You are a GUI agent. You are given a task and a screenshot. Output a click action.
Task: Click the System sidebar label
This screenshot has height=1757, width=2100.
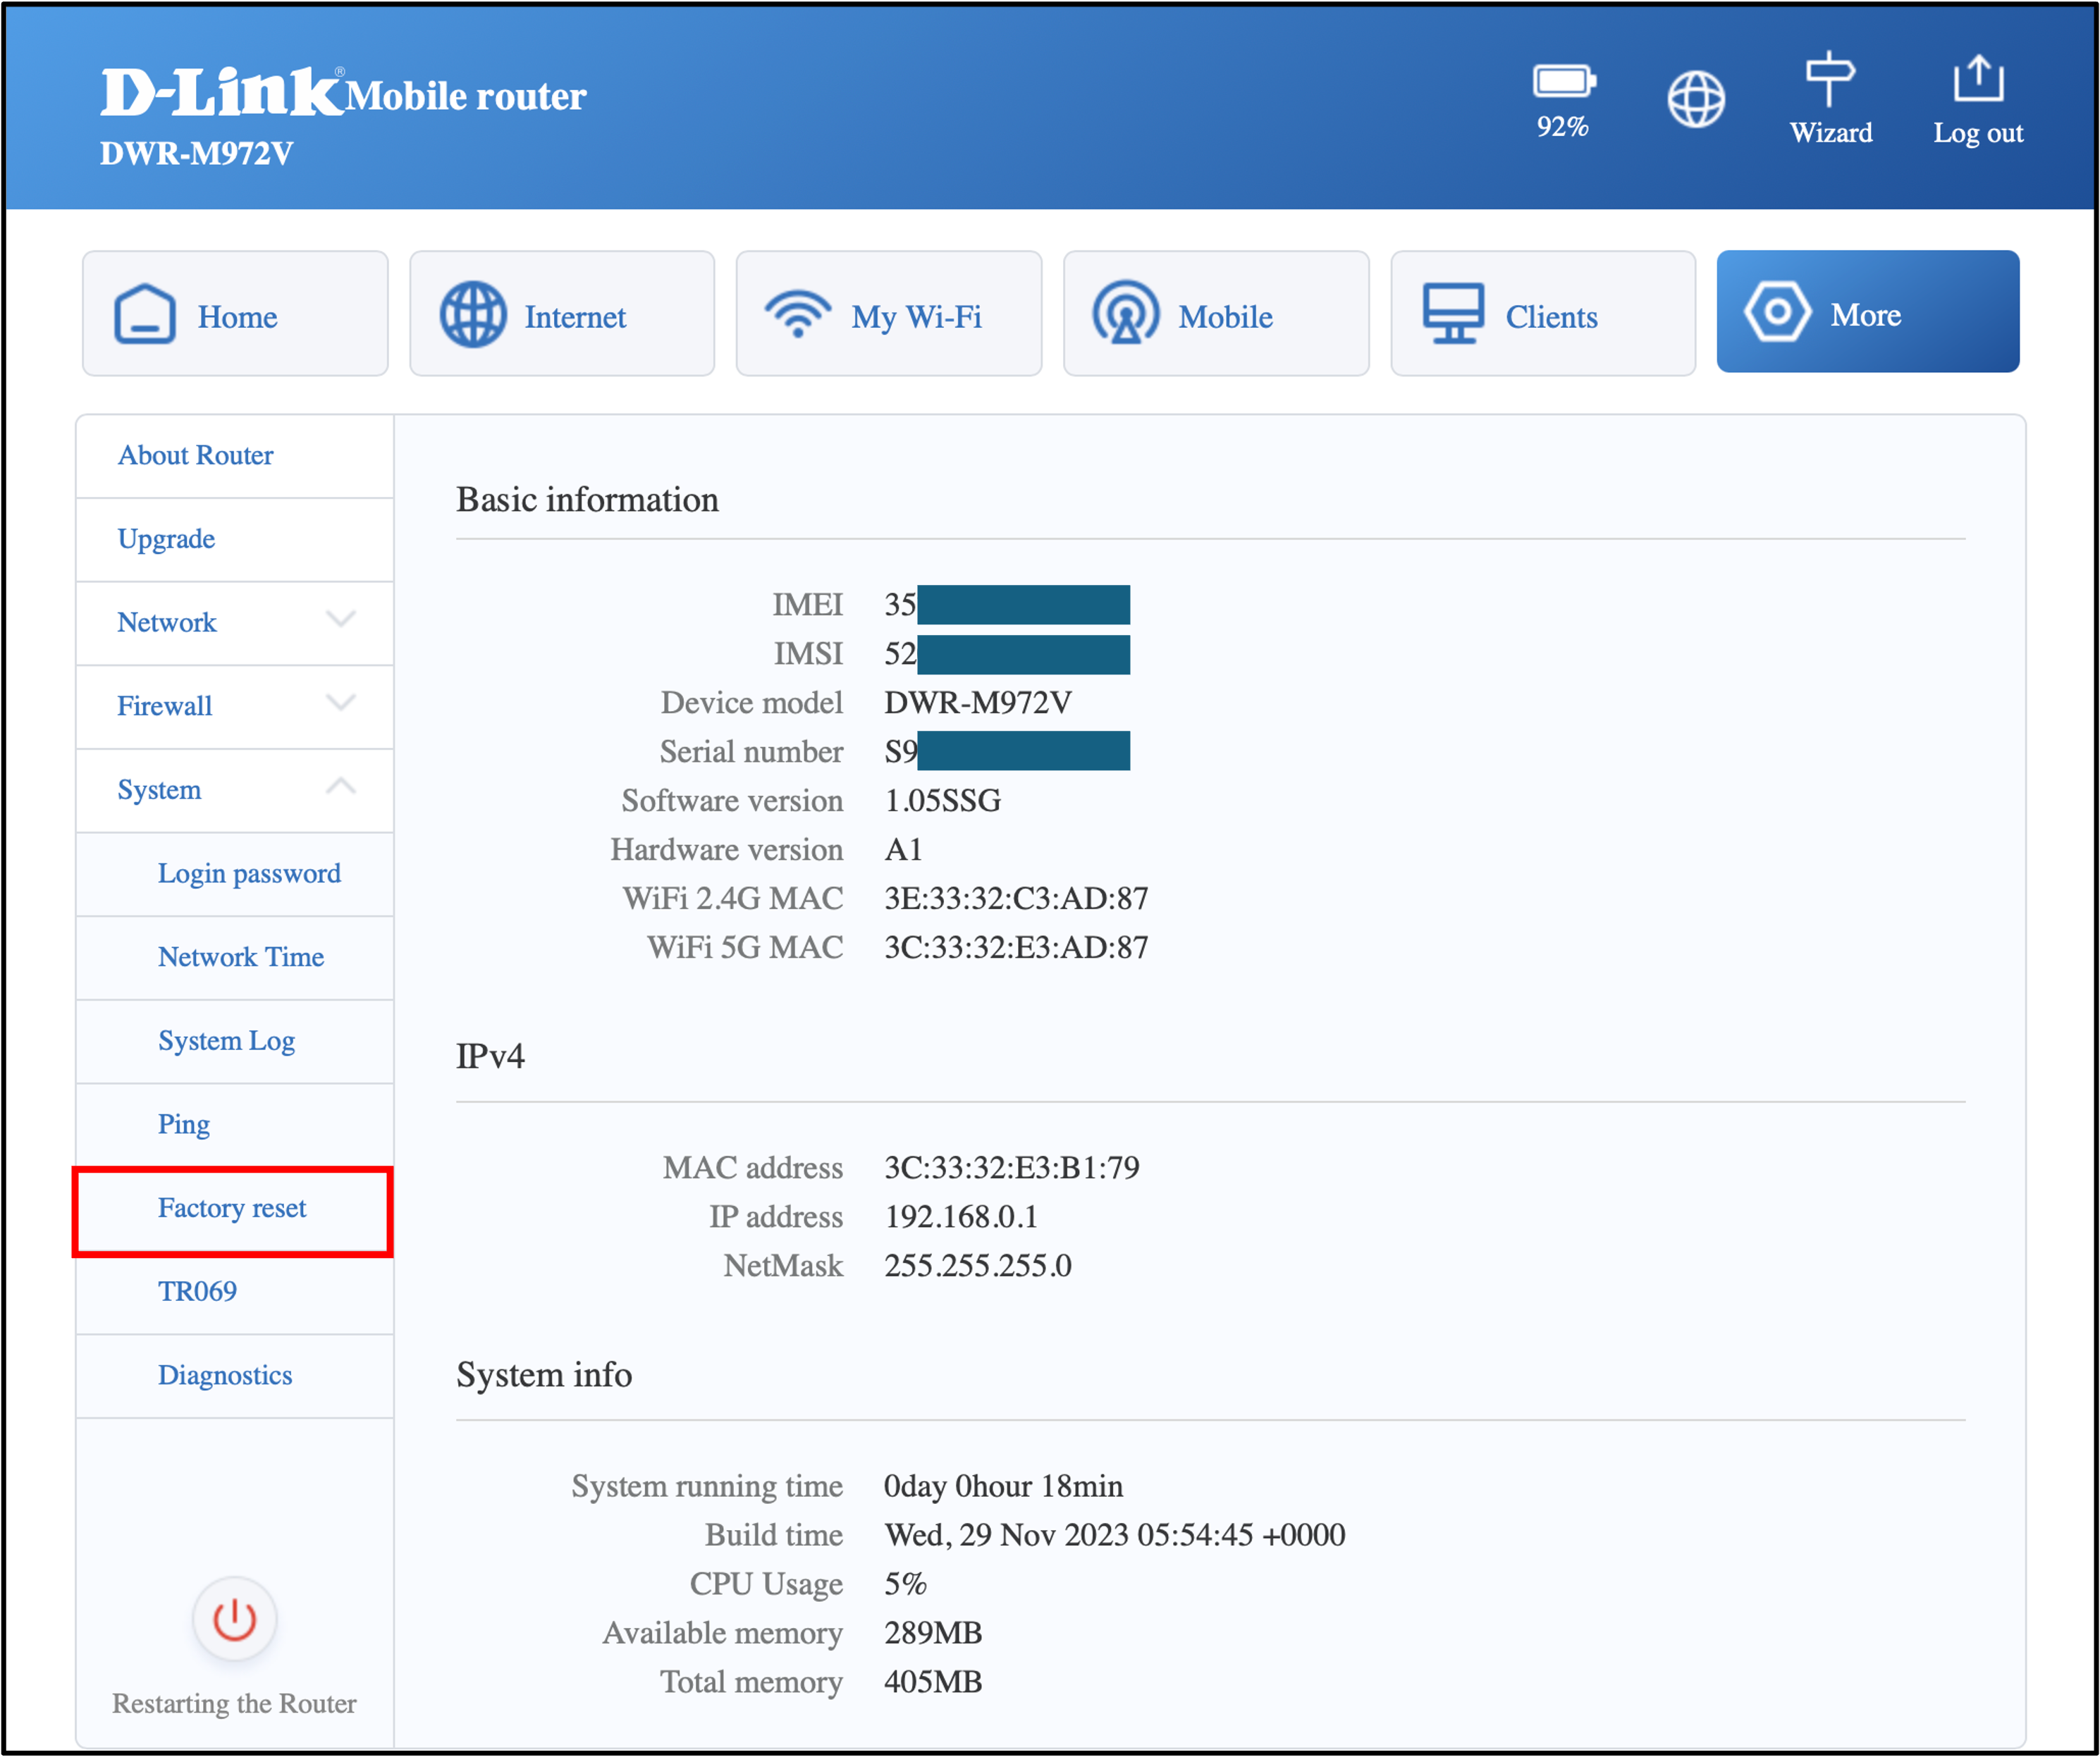pos(160,790)
